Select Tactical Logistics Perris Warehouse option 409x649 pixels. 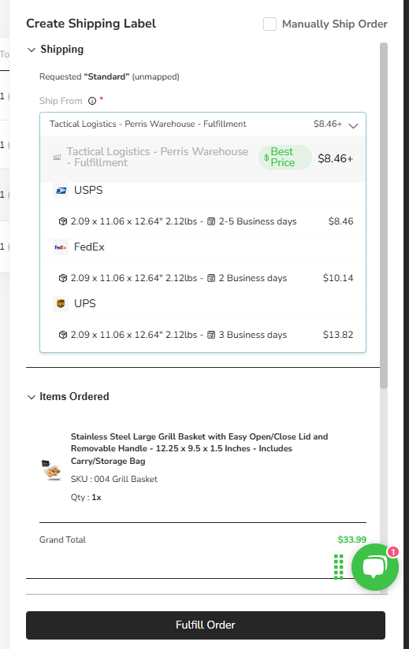point(203,158)
